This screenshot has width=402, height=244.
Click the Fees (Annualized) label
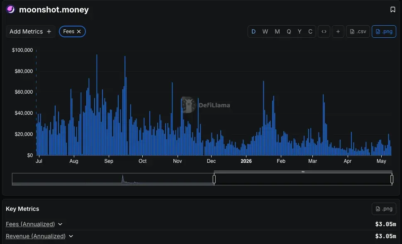pyautogui.click(x=30, y=224)
